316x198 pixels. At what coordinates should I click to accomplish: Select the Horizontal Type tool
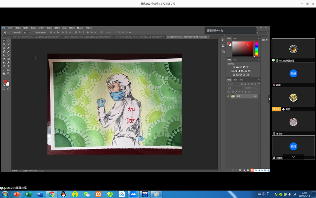(x=8, y=66)
